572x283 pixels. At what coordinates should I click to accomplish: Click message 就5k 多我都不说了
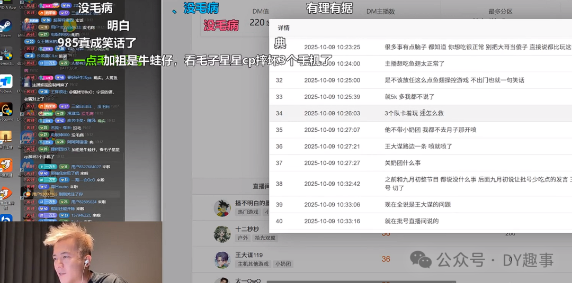coord(409,97)
